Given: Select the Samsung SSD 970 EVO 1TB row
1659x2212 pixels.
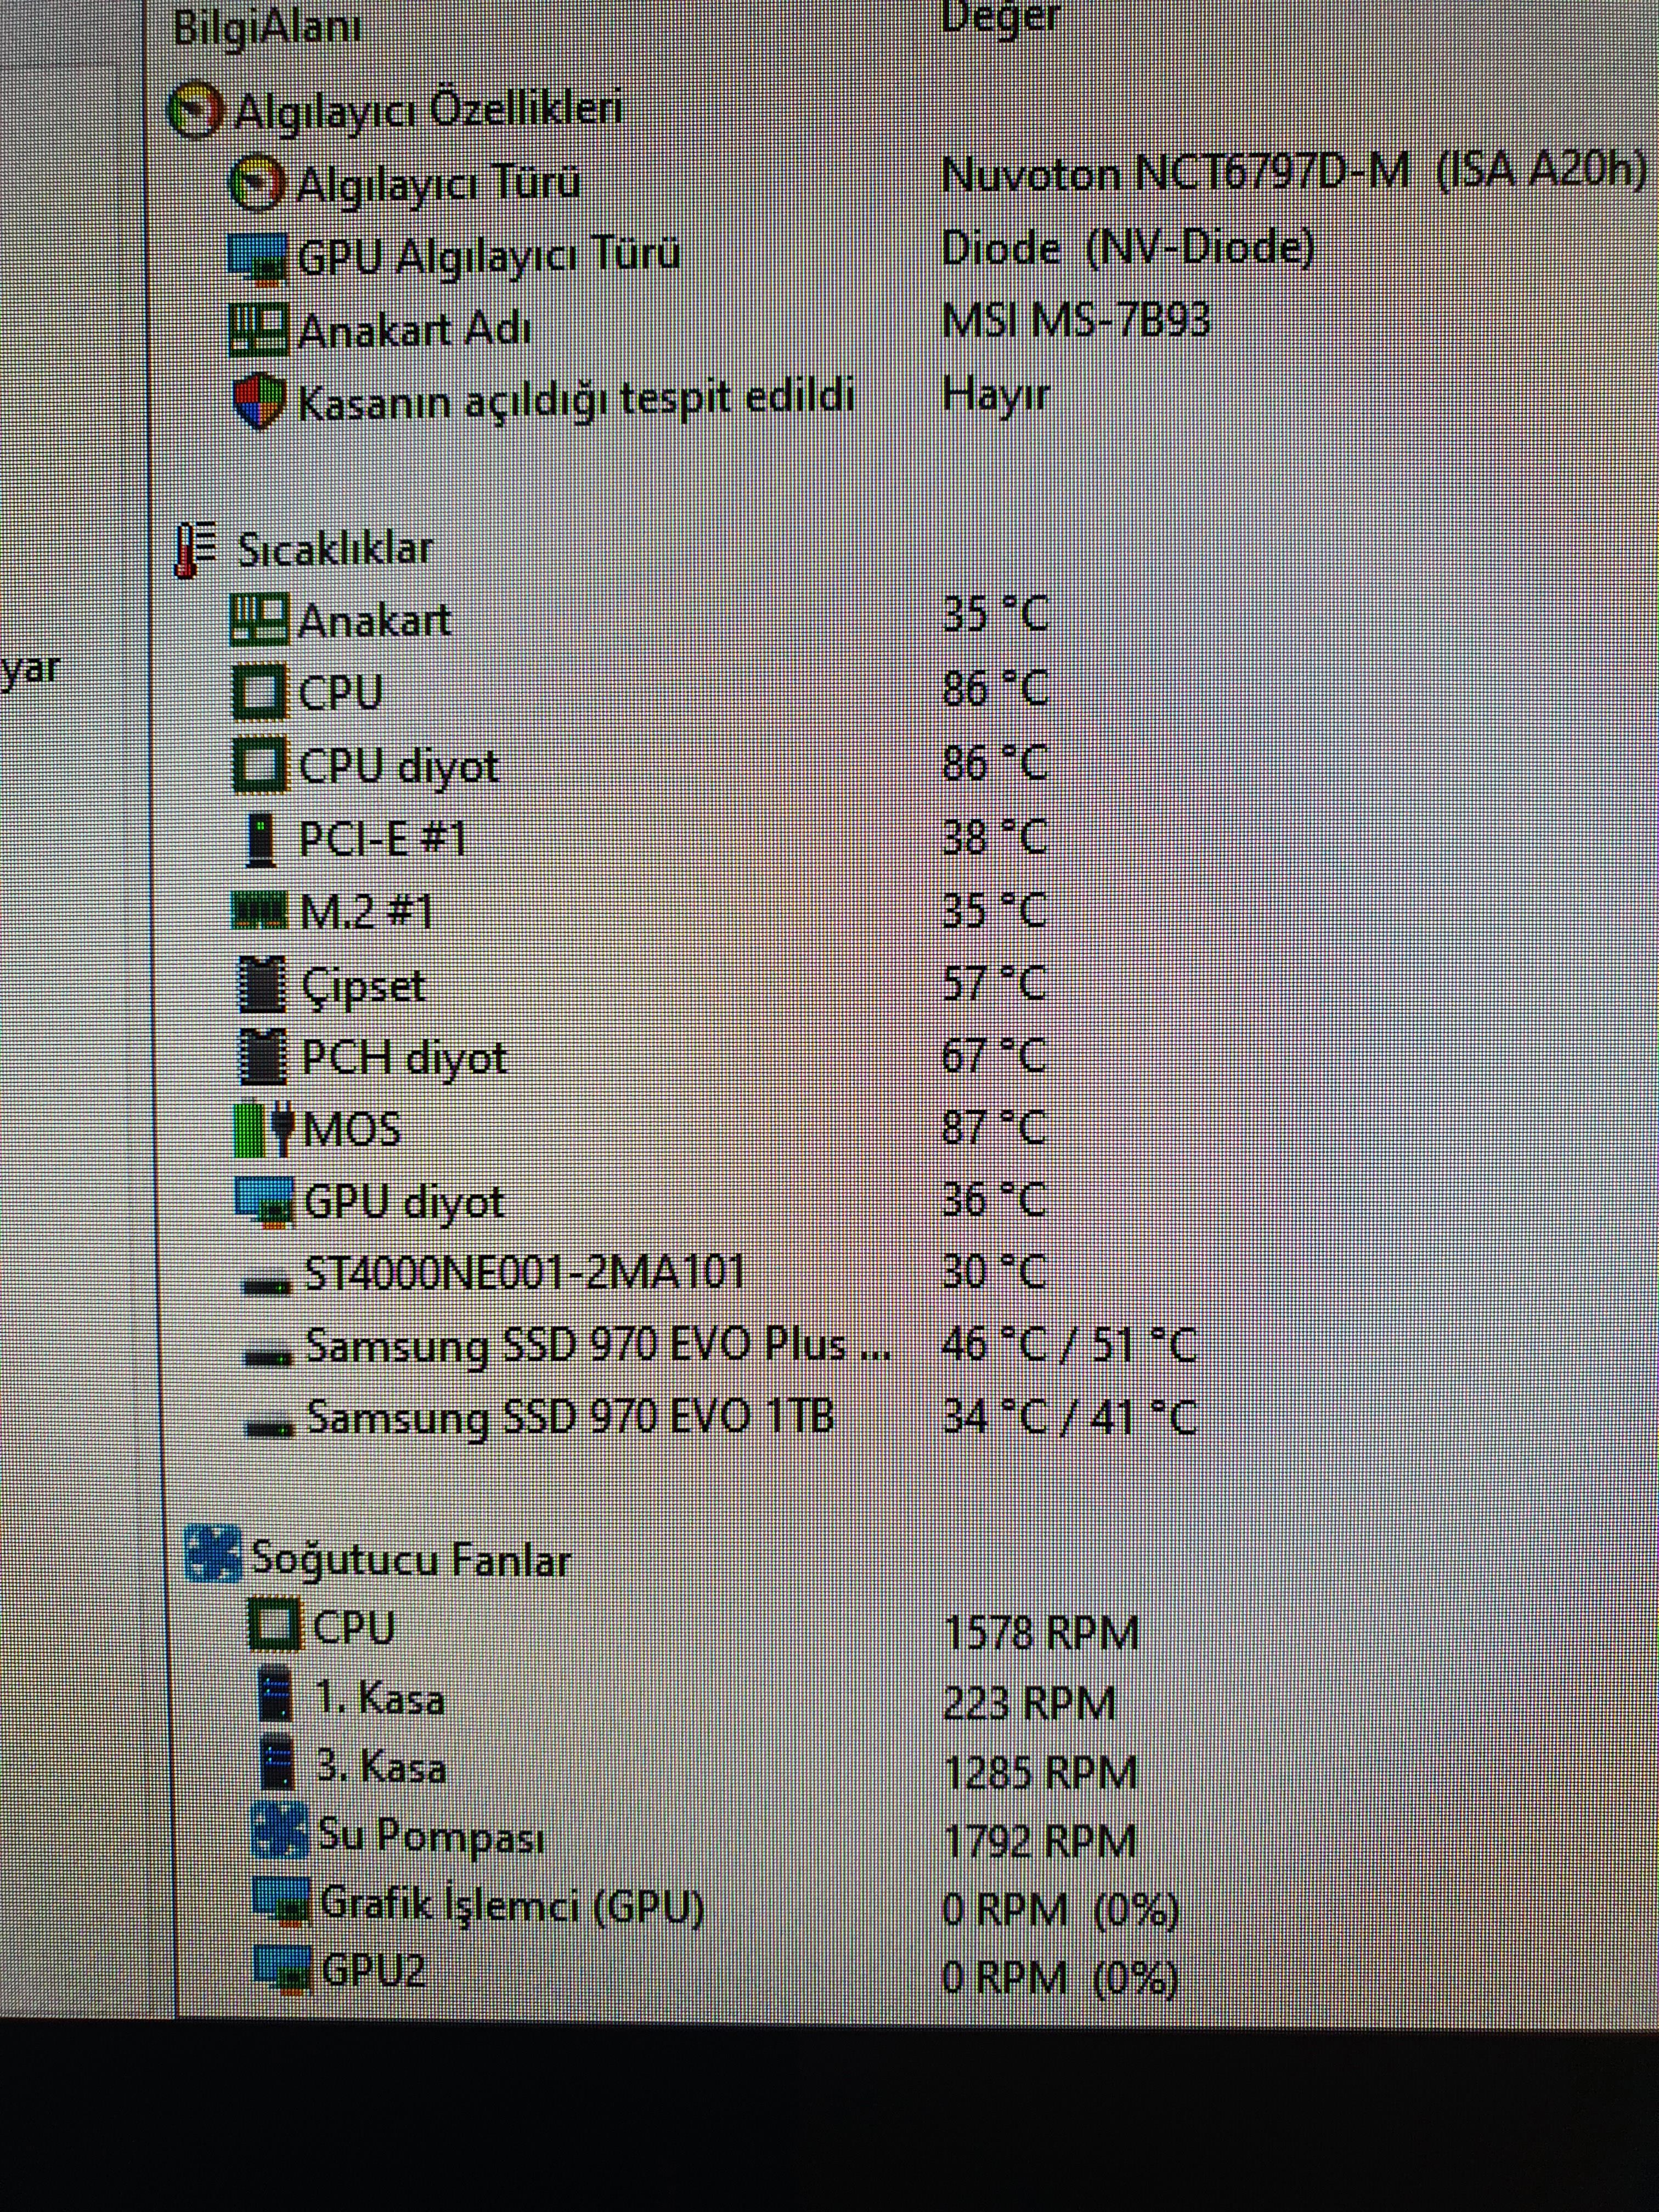Looking at the screenshot, I should (570, 1417).
